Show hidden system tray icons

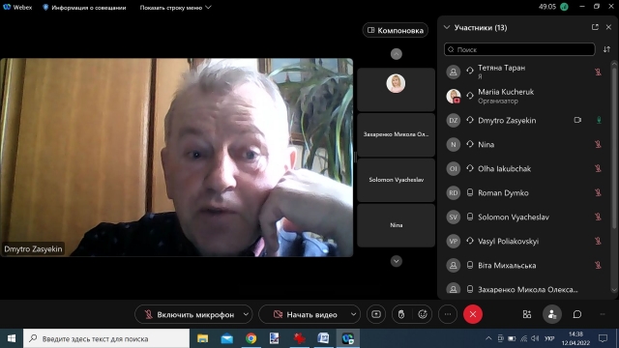(488, 338)
